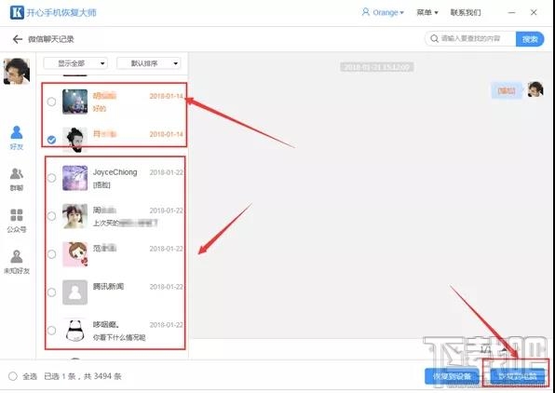Click the 恢复到设备 button
Screen dimensions: 555x393
point(452,376)
